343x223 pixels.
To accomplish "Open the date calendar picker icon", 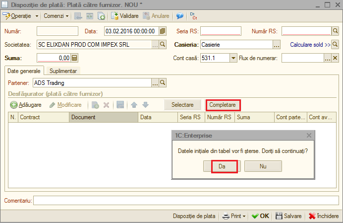I will pyautogui.click(x=162, y=31).
